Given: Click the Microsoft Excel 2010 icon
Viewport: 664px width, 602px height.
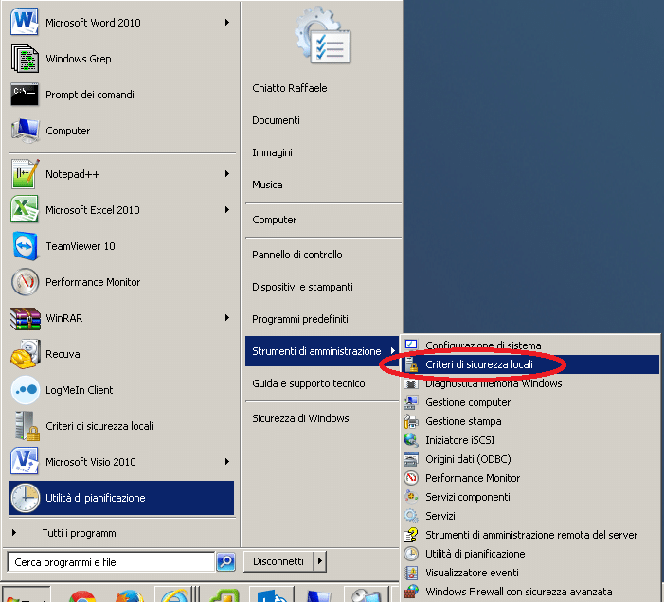Looking at the screenshot, I should tap(25, 209).
